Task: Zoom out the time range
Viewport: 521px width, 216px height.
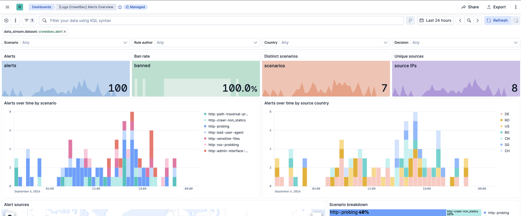Action: pos(469,20)
